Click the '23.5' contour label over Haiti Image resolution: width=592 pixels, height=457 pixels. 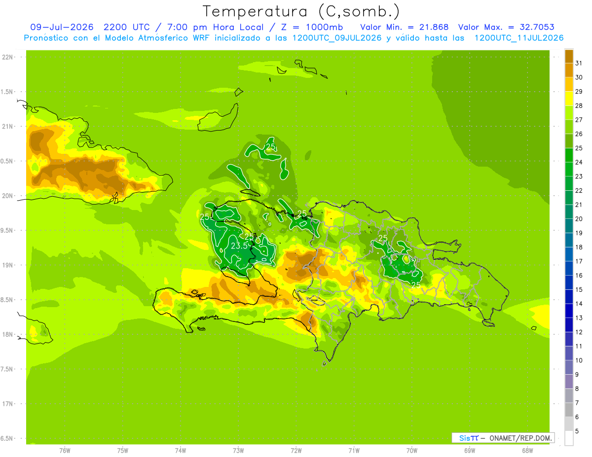239,246
